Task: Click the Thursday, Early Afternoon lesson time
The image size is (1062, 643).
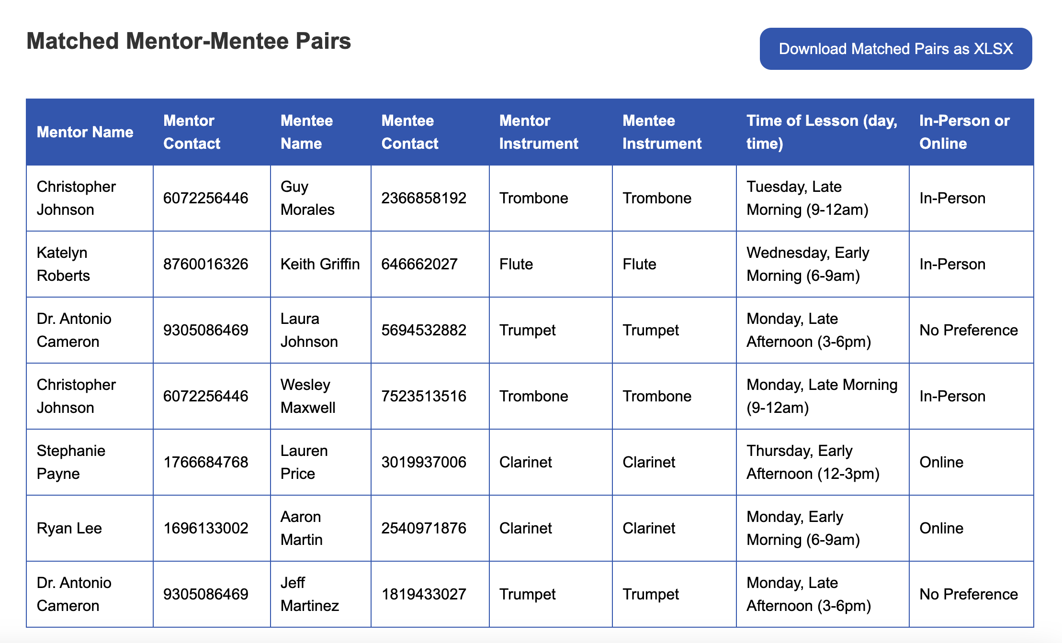Action: click(813, 462)
